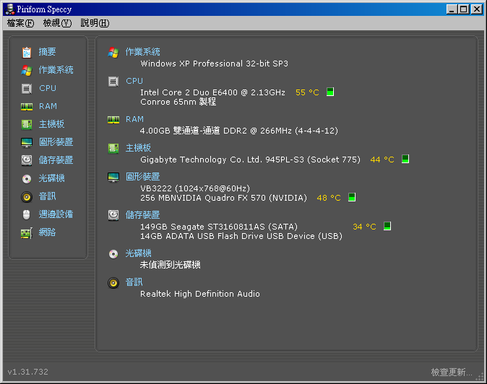Click the 儲存裝置 heading link in summary
This screenshot has width=487, height=384.
coord(143,215)
